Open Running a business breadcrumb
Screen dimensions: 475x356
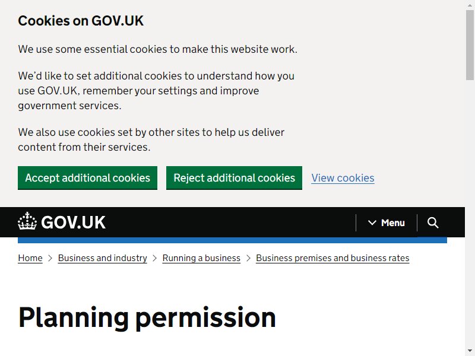[x=201, y=258]
